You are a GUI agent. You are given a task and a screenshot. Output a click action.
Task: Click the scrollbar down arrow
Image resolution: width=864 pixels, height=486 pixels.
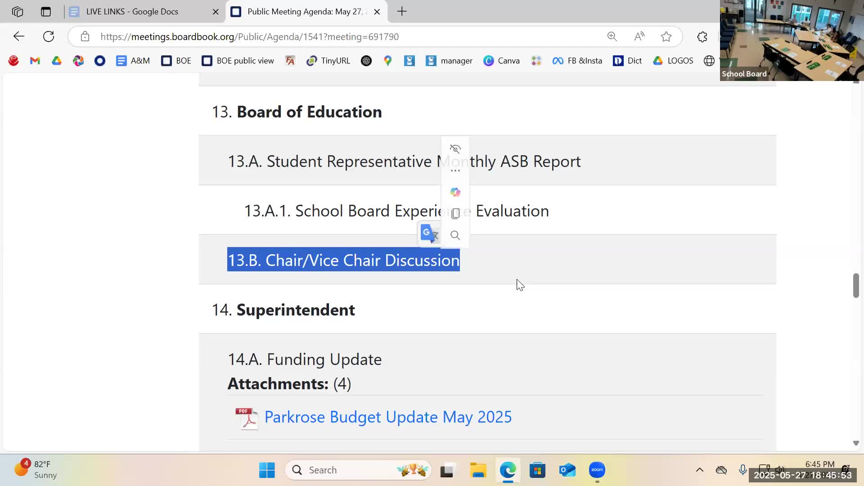[x=856, y=443]
